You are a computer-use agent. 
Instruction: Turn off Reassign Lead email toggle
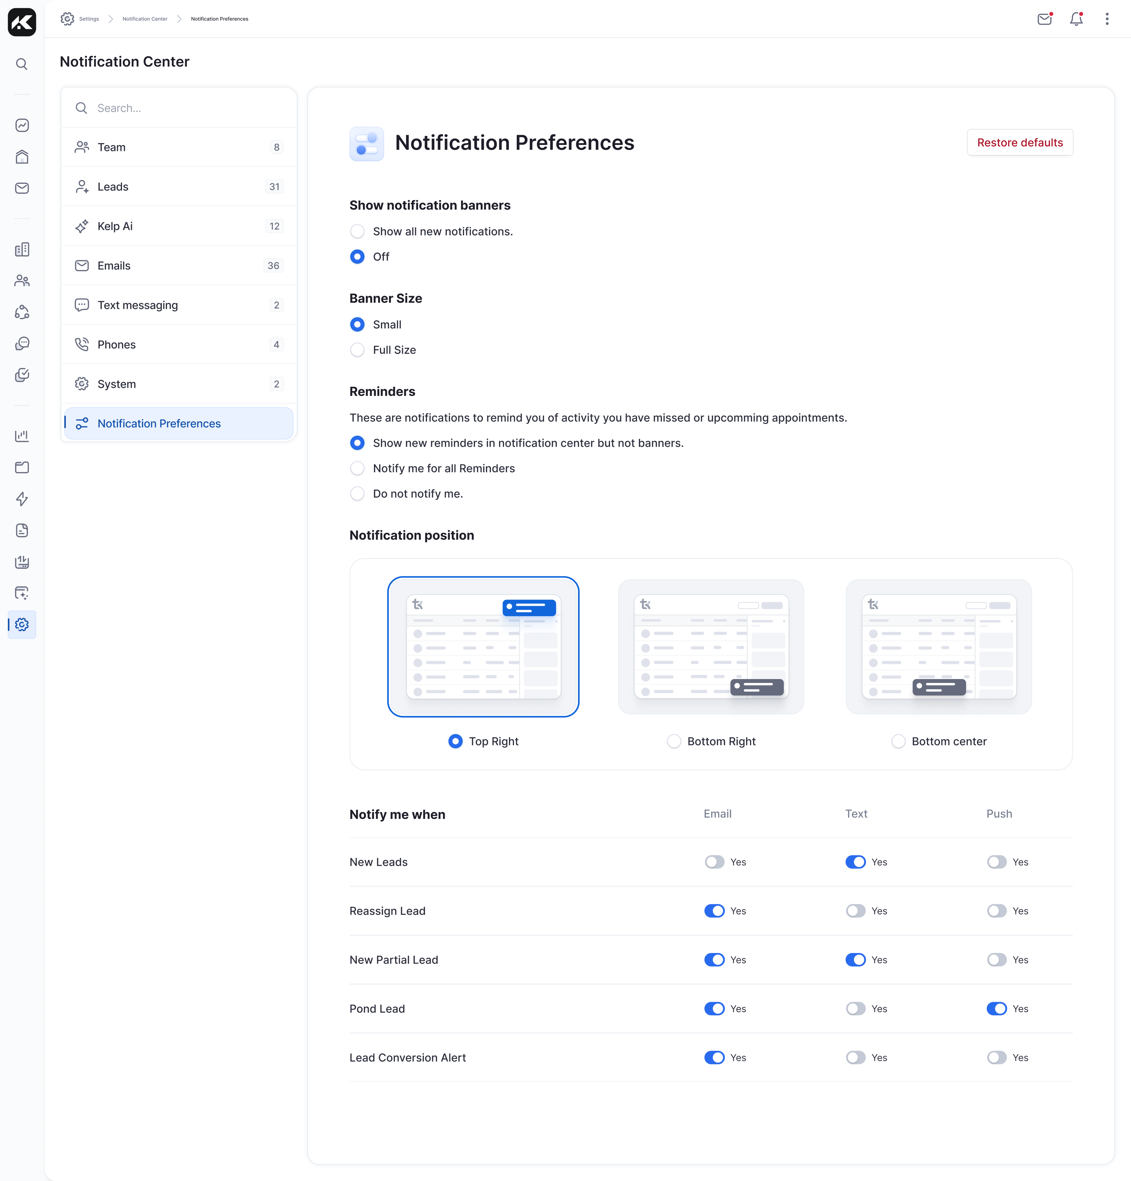[x=714, y=911]
